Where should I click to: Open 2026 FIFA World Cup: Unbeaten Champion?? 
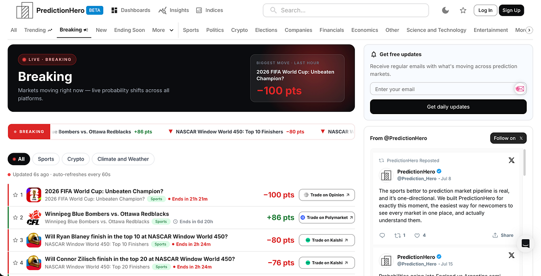tap(104, 191)
